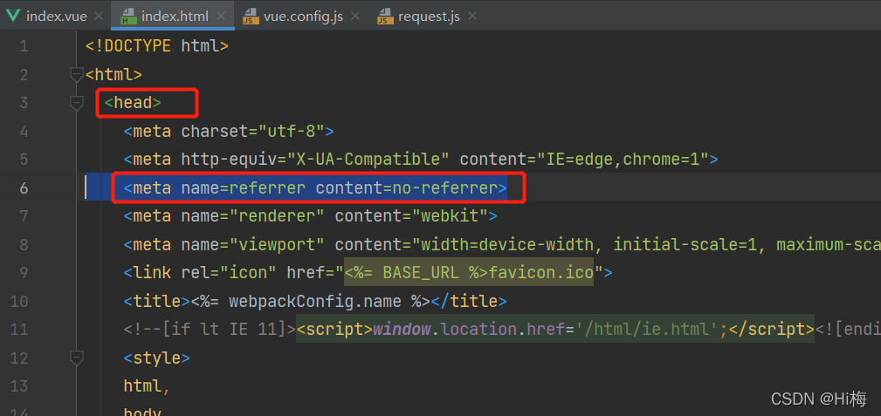Switch to the index.html tab
Image resolution: width=881 pixels, height=416 pixels.
tap(173, 17)
